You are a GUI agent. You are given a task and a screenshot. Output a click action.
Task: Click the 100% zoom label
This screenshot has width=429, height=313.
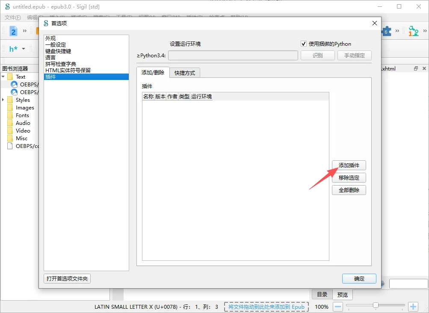[x=322, y=307]
